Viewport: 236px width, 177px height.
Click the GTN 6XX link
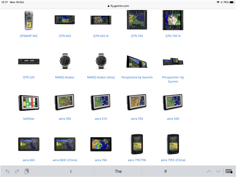65,36
